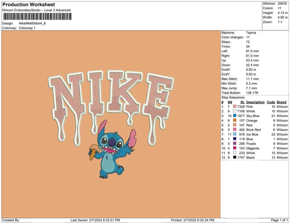The height and width of the screenshot is (223, 290).
Task: Click stitch count 7328 in Pink row
Action: tap(241, 107)
